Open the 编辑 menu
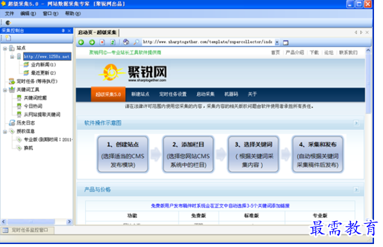The image size is (383, 247). [x=28, y=14]
